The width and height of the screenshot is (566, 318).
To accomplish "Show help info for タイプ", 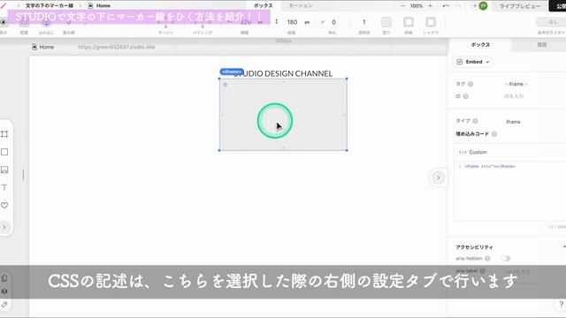I will 476,121.
